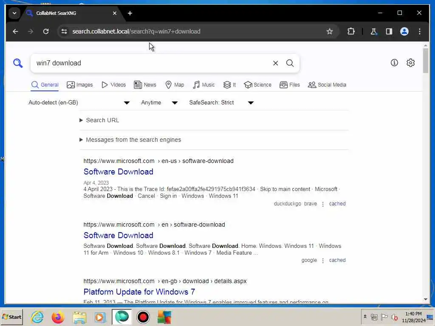Open Windows Media Player on taskbar
Viewport: 435px width, 326px height.
coord(100,317)
